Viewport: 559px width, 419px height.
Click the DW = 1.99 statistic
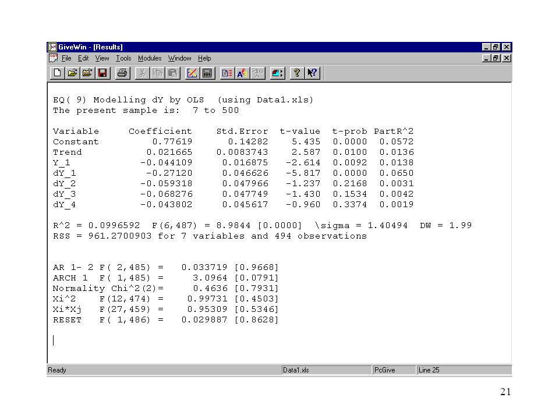(x=445, y=226)
